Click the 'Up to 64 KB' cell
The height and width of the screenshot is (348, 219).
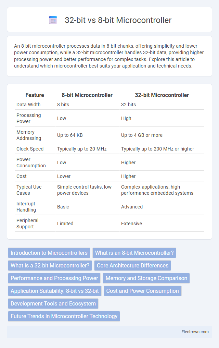[x=70, y=135]
